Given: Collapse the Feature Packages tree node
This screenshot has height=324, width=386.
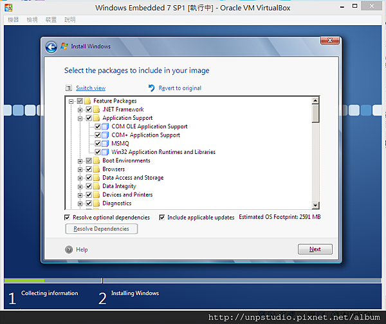Looking at the screenshot, I should coord(71,101).
